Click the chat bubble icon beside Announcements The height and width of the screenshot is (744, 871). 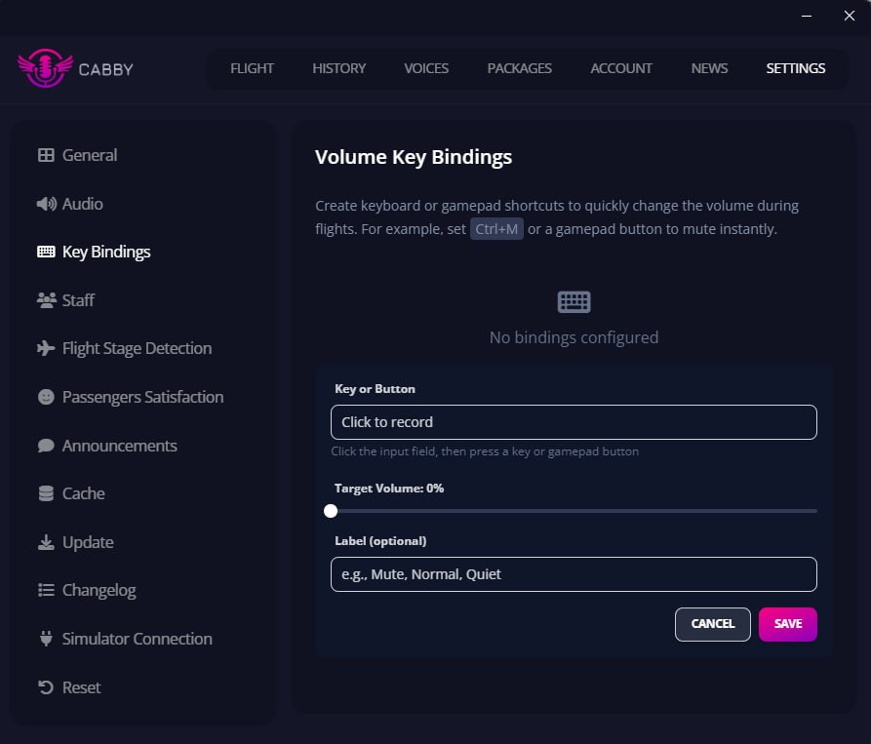[45, 445]
